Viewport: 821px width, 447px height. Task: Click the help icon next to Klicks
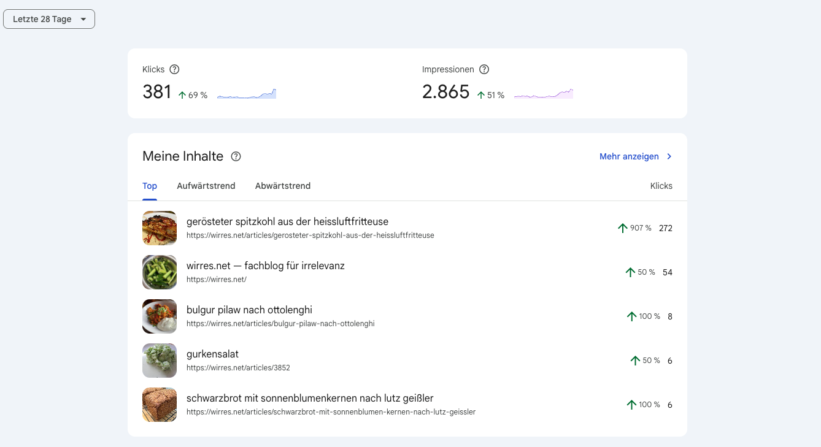click(x=174, y=69)
